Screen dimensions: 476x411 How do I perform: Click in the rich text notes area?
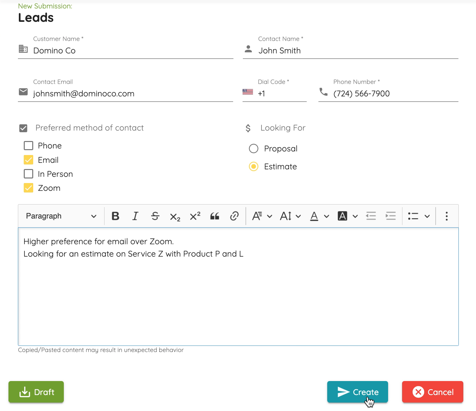click(x=238, y=287)
